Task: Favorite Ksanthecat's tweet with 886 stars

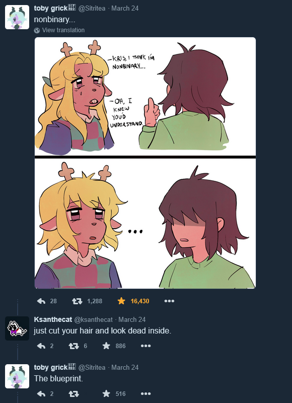Action: click(x=106, y=346)
